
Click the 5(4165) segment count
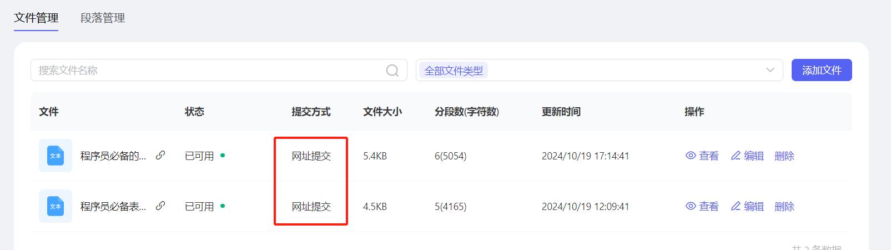pyautogui.click(x=451, y=207)
